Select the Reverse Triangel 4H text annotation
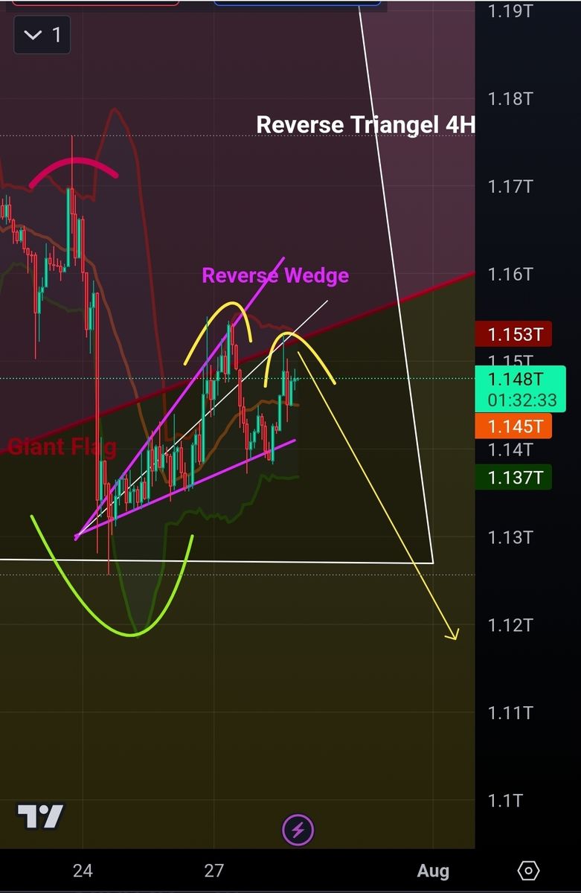 pyautogui.click(x=365, y=124)
